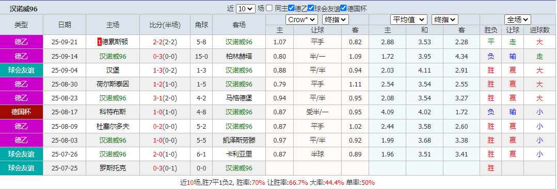This screenshot has width=557, height=190.
Task: Click the 2-2(2-2) score on 25-09-21
Action: 165,42
